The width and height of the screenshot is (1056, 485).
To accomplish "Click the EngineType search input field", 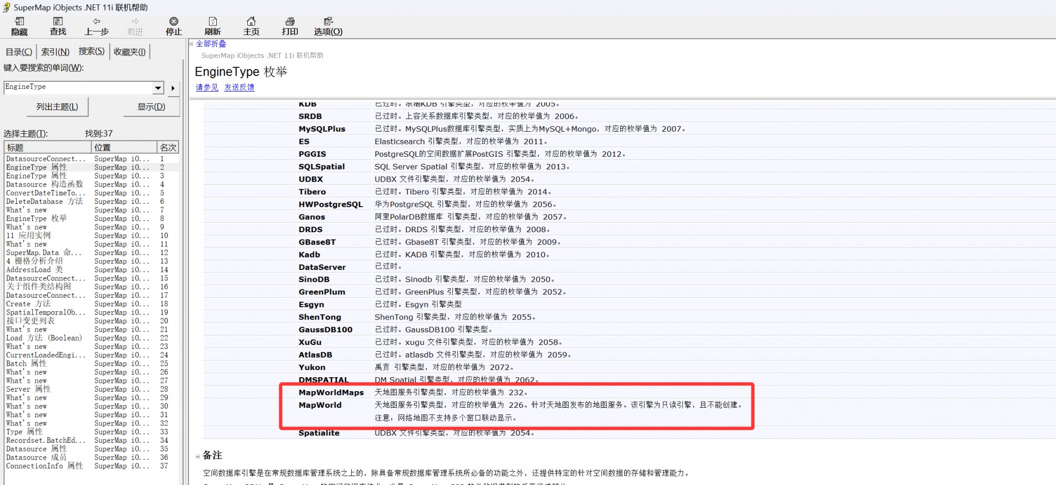I will [78, 87].
